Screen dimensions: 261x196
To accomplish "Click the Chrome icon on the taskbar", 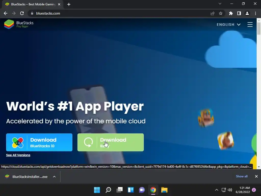I will click(153, 190).
